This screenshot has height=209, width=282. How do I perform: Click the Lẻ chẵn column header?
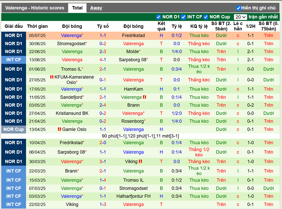[238, 26]
